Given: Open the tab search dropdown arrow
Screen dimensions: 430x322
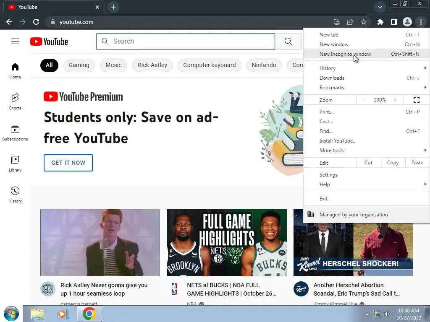Looking at the screenshot, I should (x=380, y=7).
